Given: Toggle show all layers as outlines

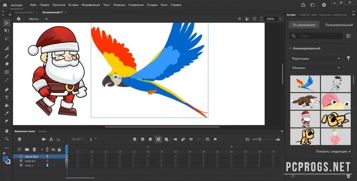Looking at the screenshot, I should 47,149.
